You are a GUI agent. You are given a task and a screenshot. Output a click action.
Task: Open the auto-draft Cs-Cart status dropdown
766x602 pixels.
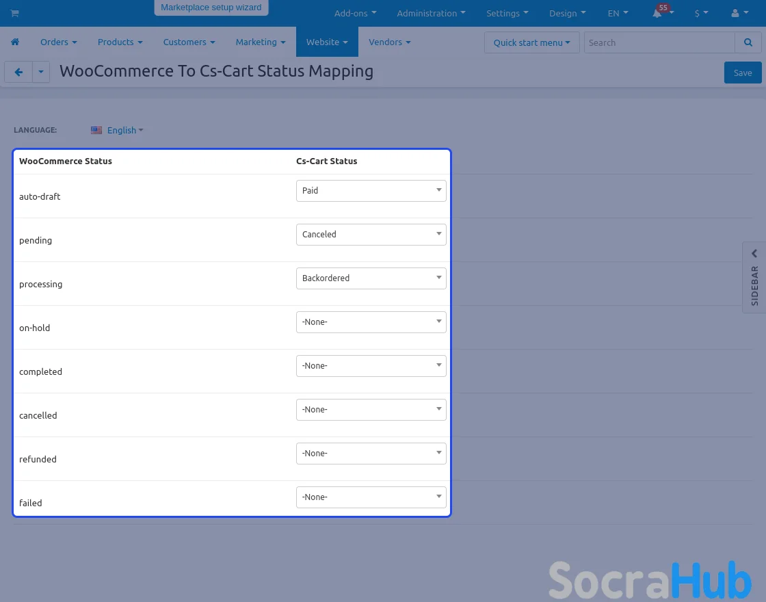pos(371,191)
